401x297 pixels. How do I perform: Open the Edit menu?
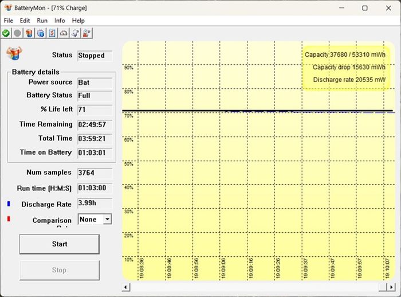25,21
